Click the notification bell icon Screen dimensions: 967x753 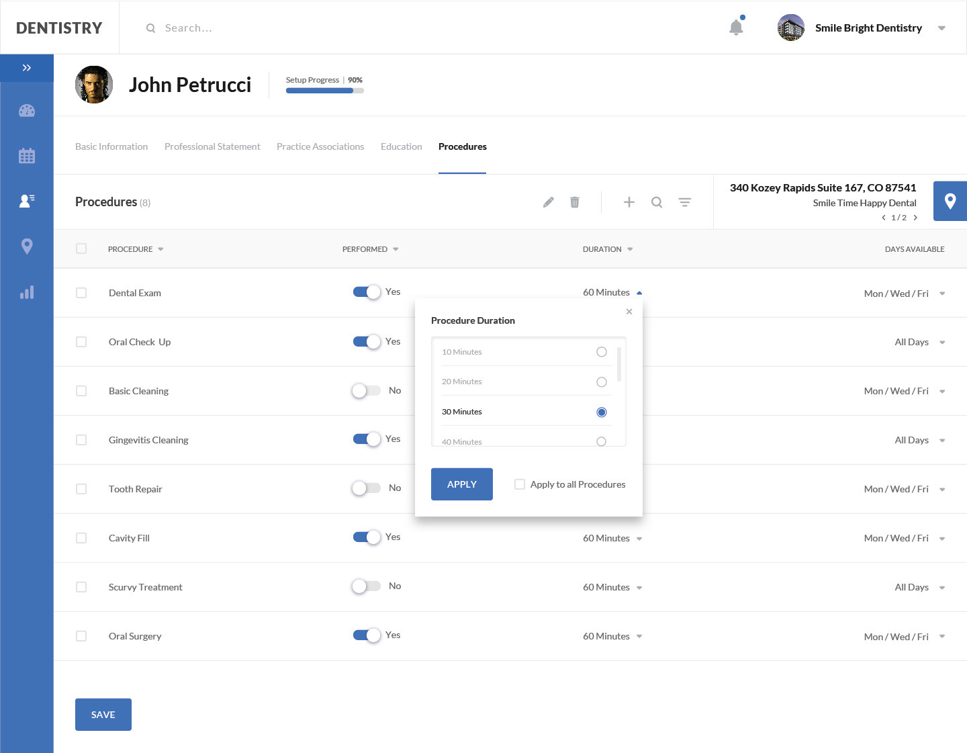[736, 28]
